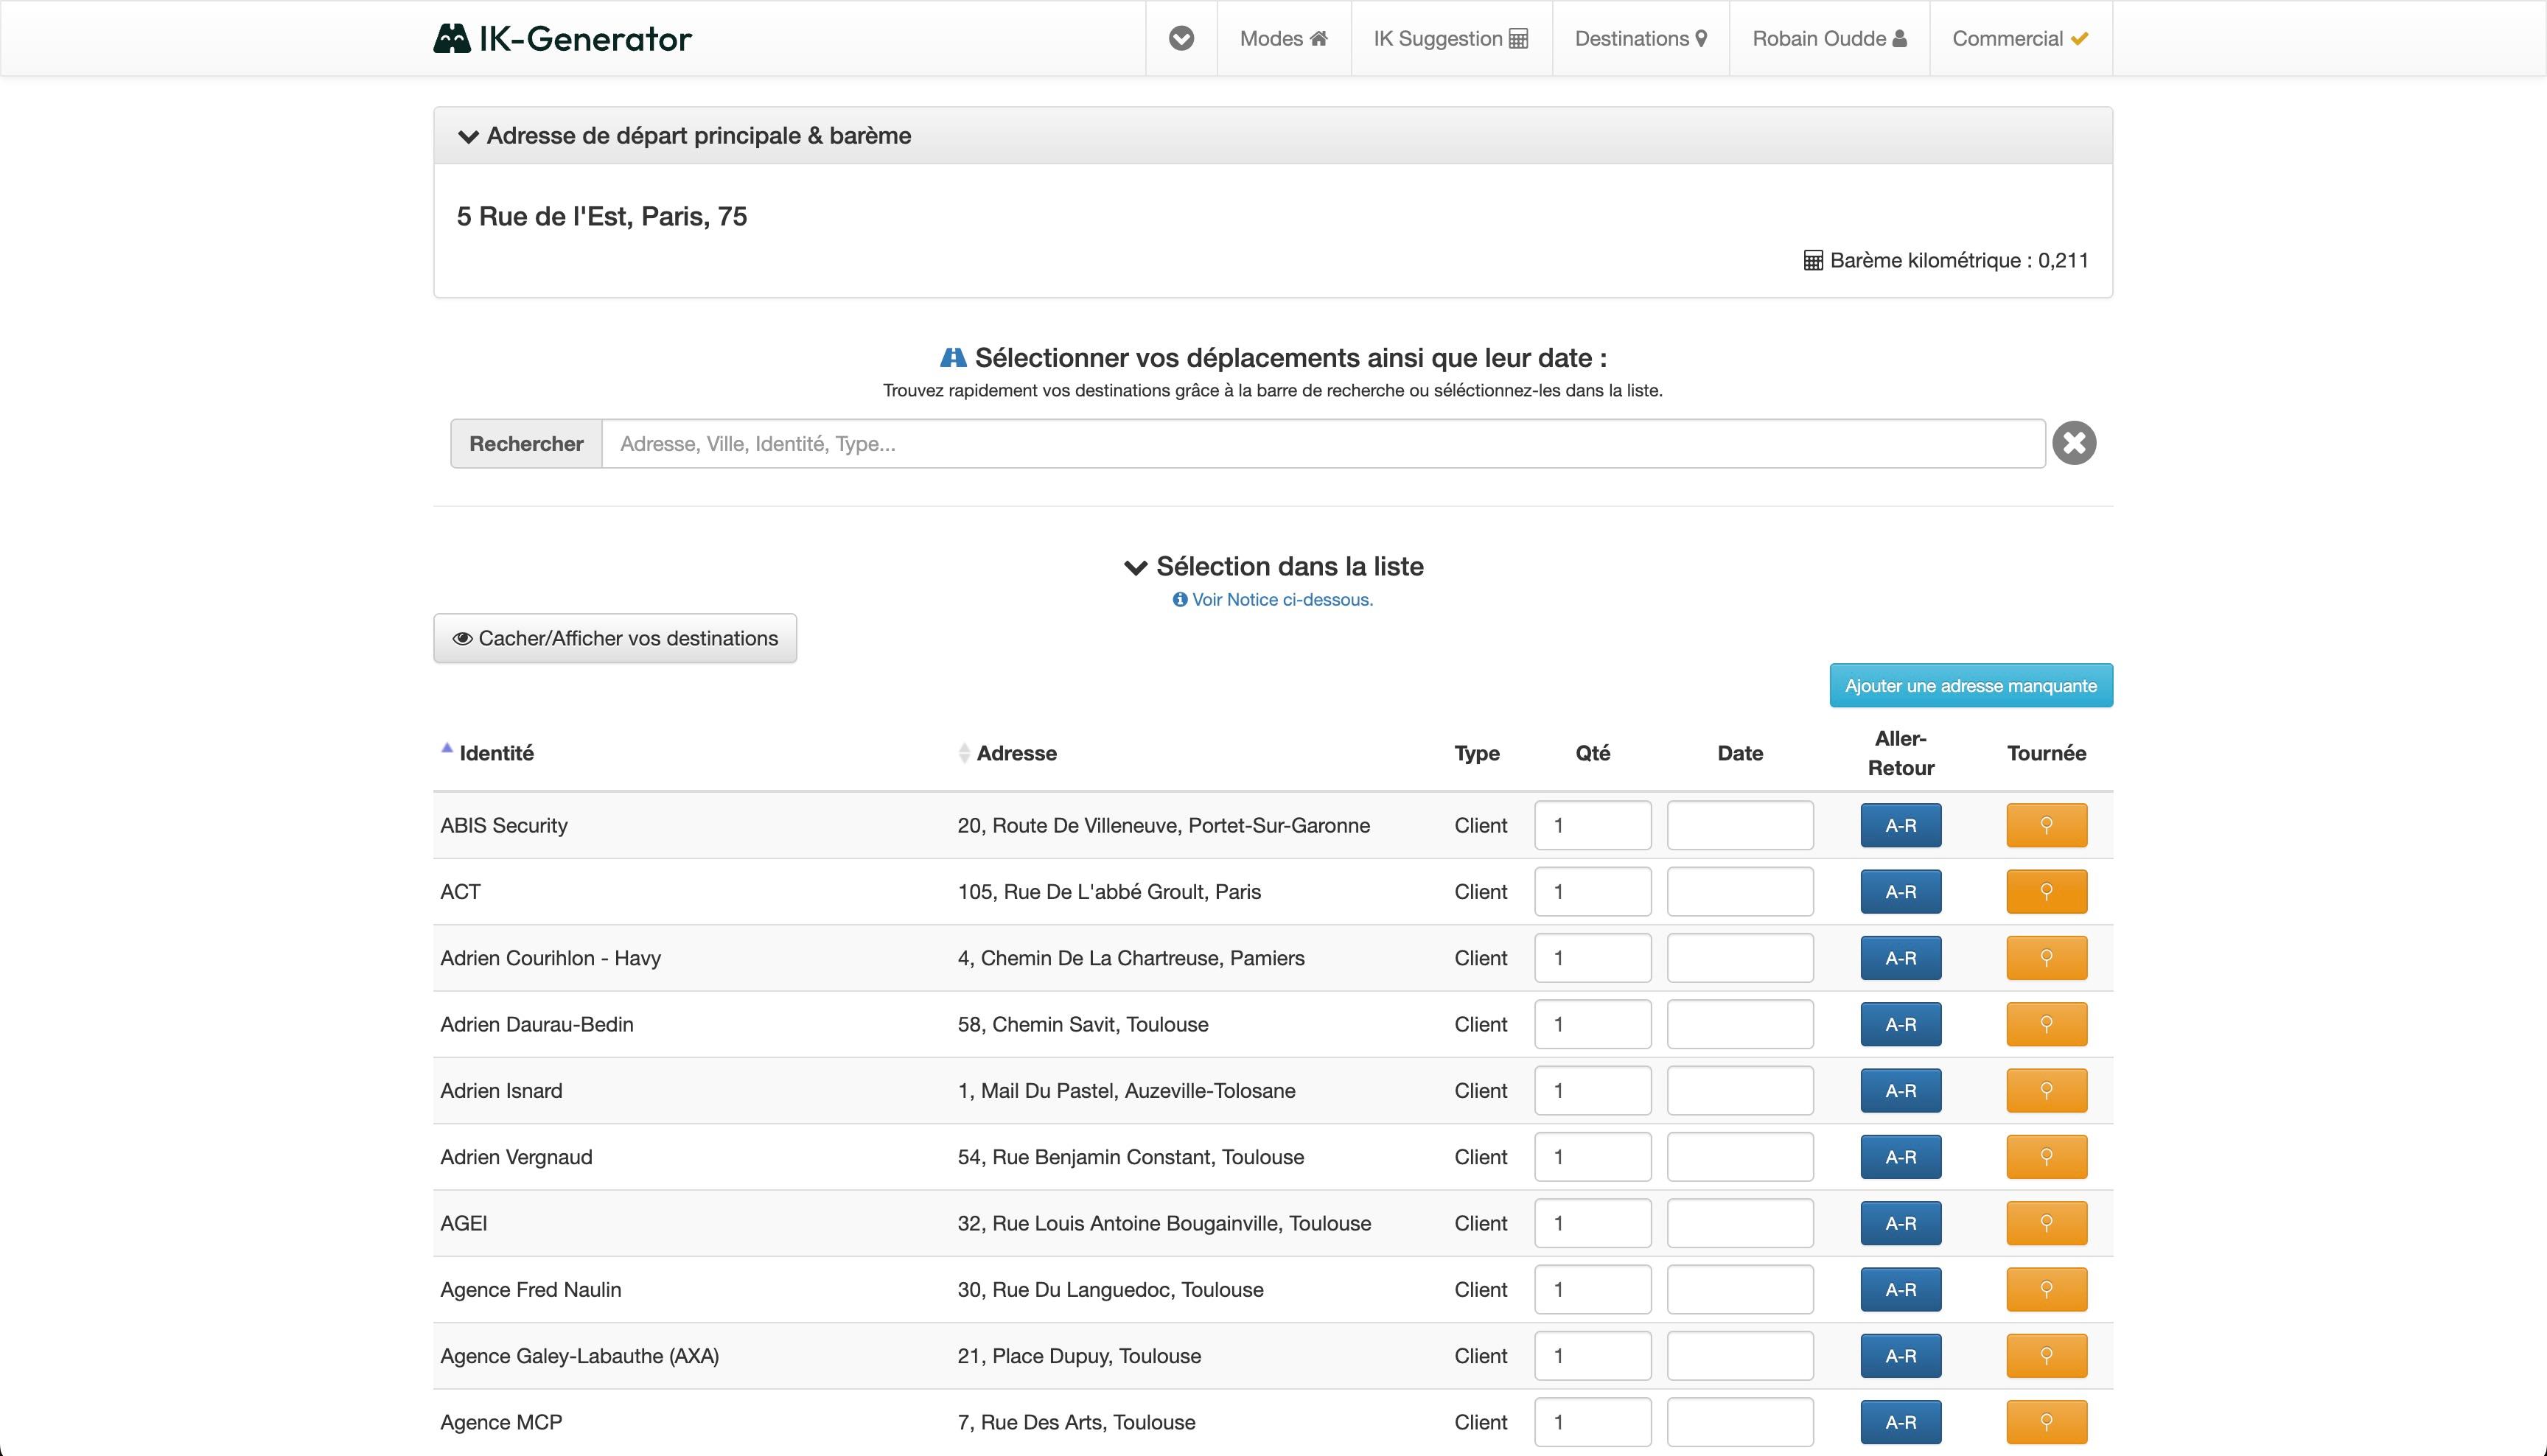Image resolution: width=2547 pixels, height=1456 pixels.
Task: Click the calculator icon beside Barème kilométrique
Action: pyautogui.click(x=1812, y=260)
